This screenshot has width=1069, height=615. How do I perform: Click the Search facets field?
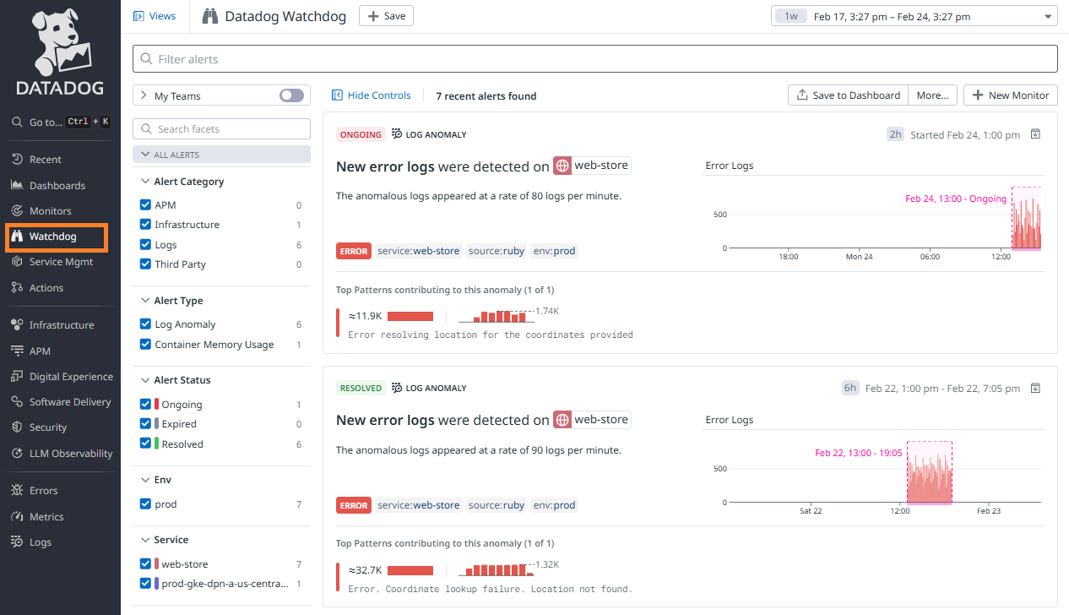click(222, 129)
